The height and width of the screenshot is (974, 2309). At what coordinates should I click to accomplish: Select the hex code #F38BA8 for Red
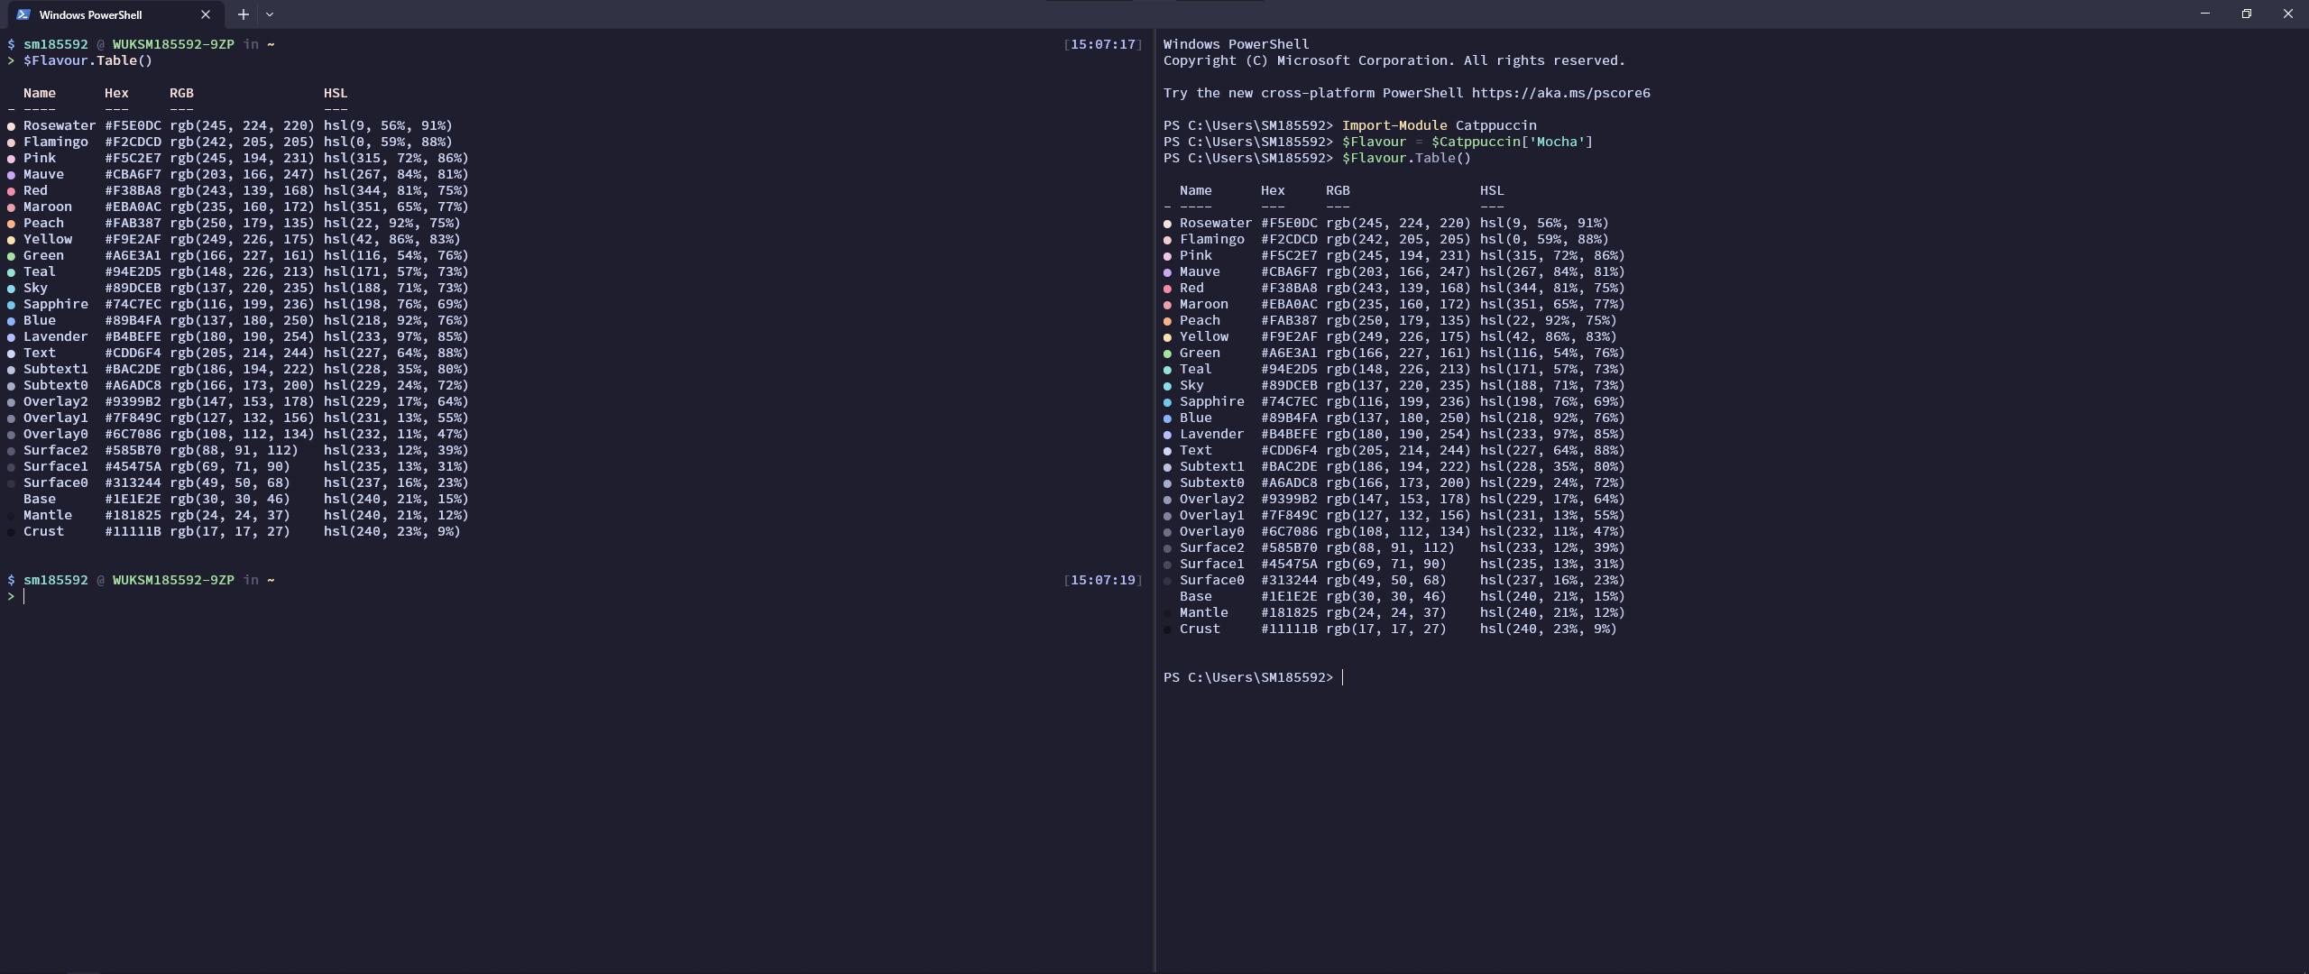133,190
